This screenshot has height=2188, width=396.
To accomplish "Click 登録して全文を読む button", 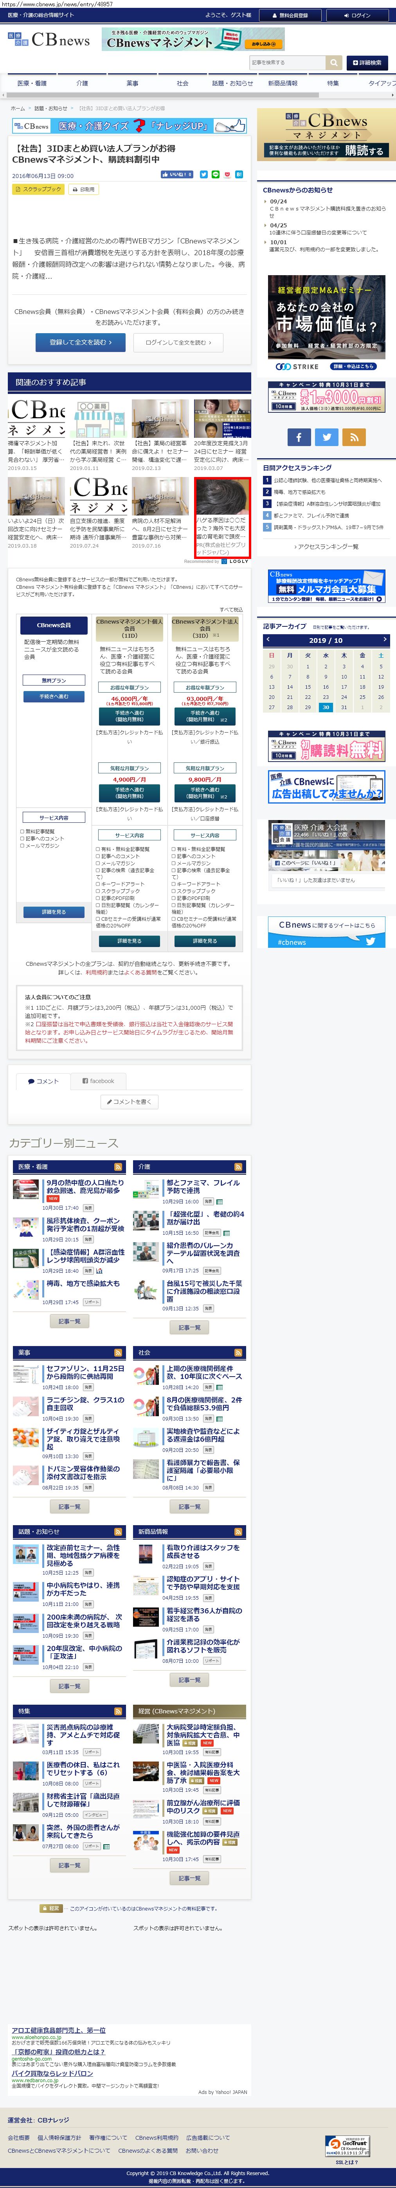I will click(81, 342).
